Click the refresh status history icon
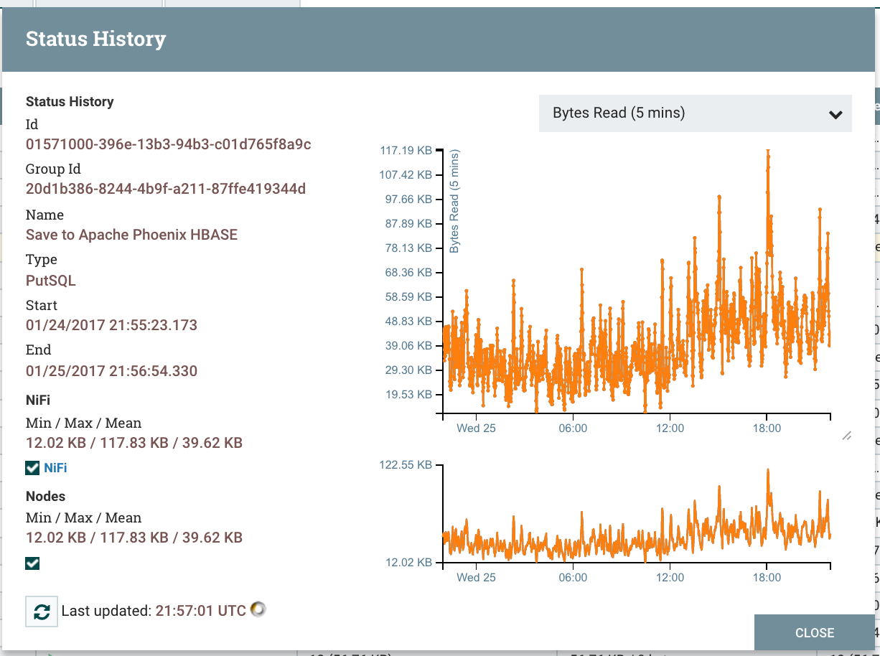Screen dimensions: 880x656 (41, 611)
